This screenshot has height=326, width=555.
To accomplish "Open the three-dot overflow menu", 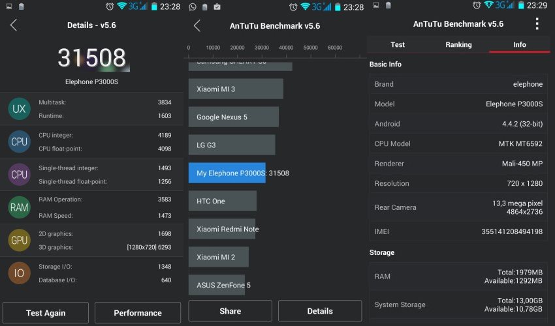I will [x=537, y=24].
